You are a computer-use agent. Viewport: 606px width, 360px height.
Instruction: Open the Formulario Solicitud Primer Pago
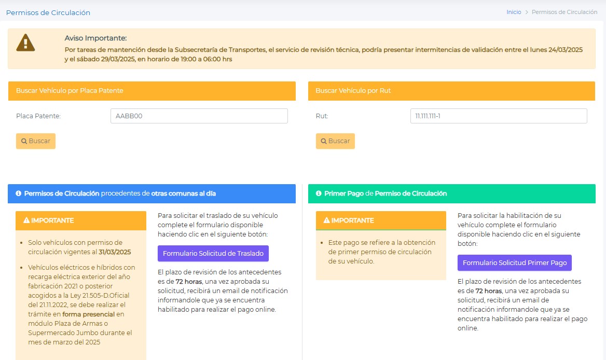[x=514, y=262]
